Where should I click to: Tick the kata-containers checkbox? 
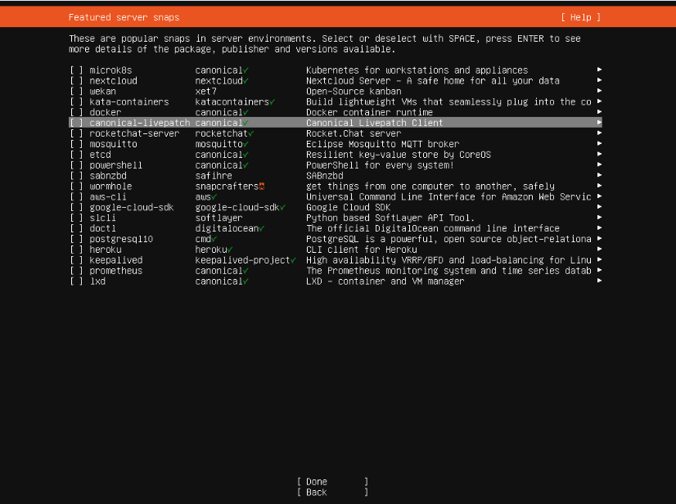tap(76, 101)
